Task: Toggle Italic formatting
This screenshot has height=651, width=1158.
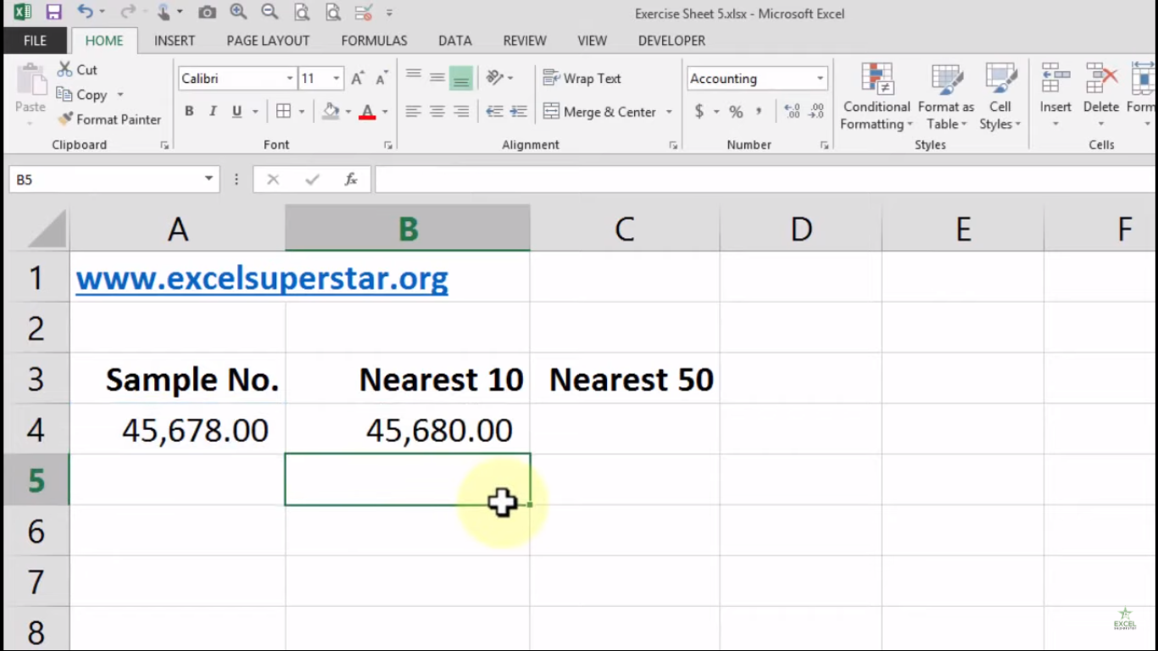Action: 213,111
